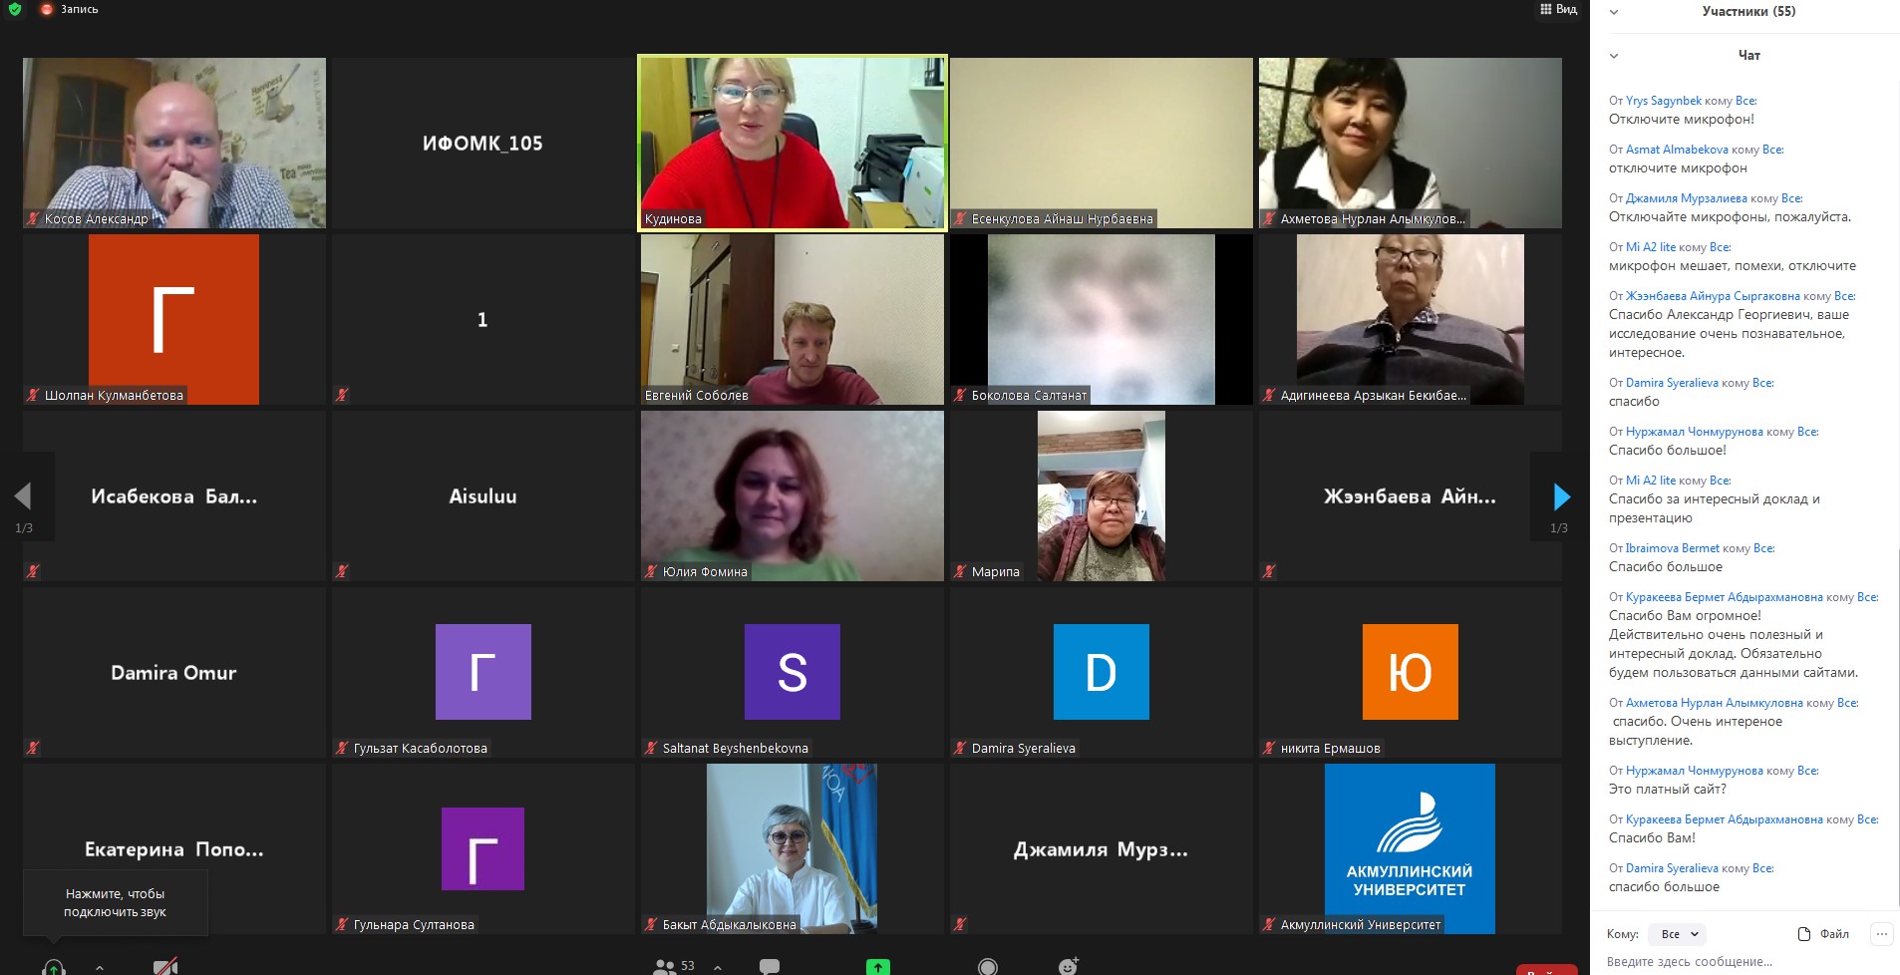Click the green share screen icon
The image size is (1900, 975).
pyautogui.click(x=877, y=966)
